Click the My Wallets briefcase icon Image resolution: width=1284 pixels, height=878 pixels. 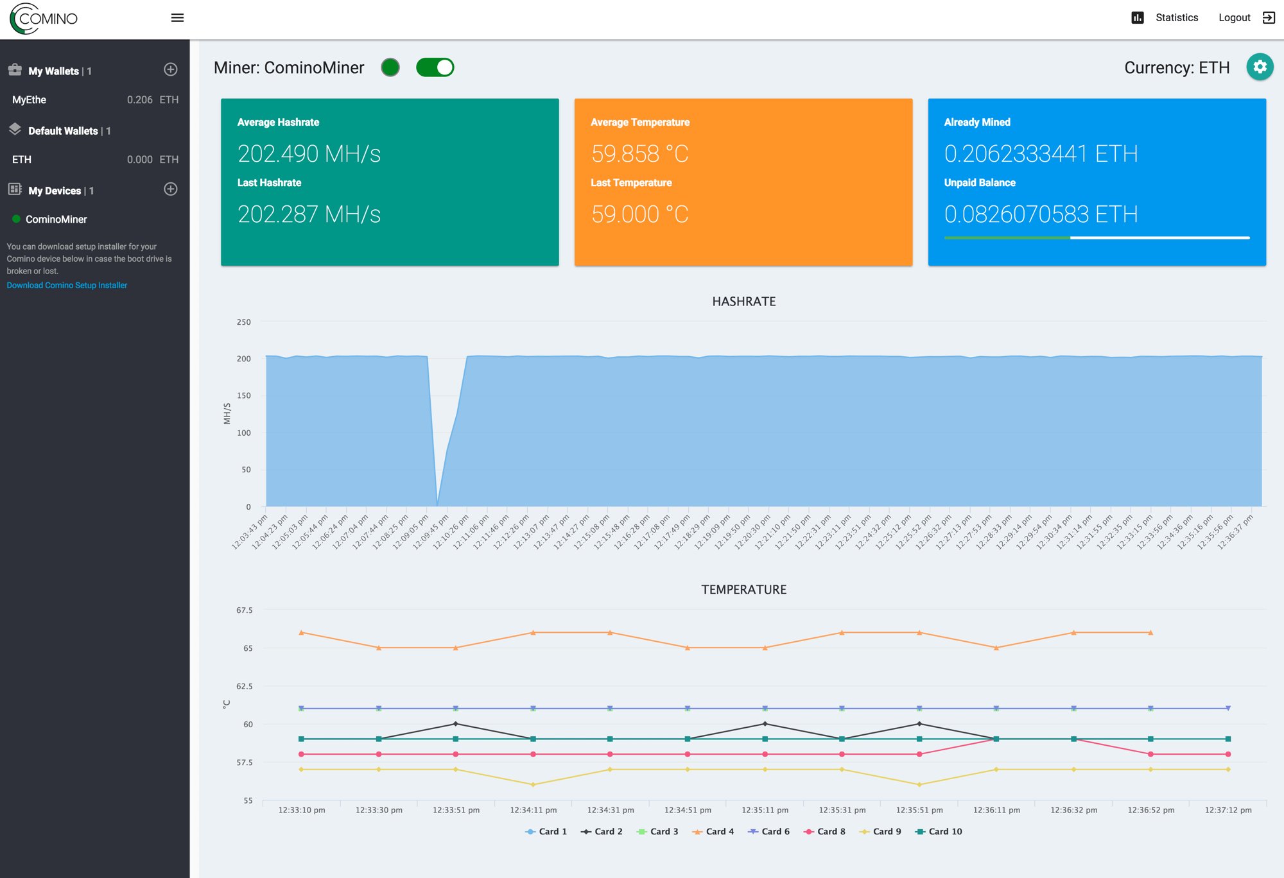15,70
